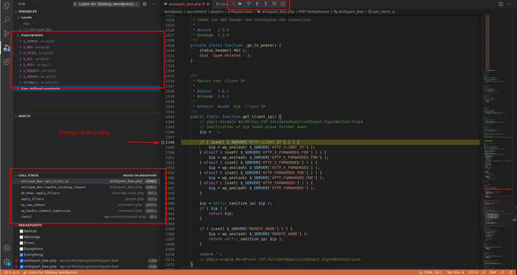Image resolution: width=517 pixels, height=275 pixels.
Task: Click Continue in the debug toolbar
Action: [240, 4]
